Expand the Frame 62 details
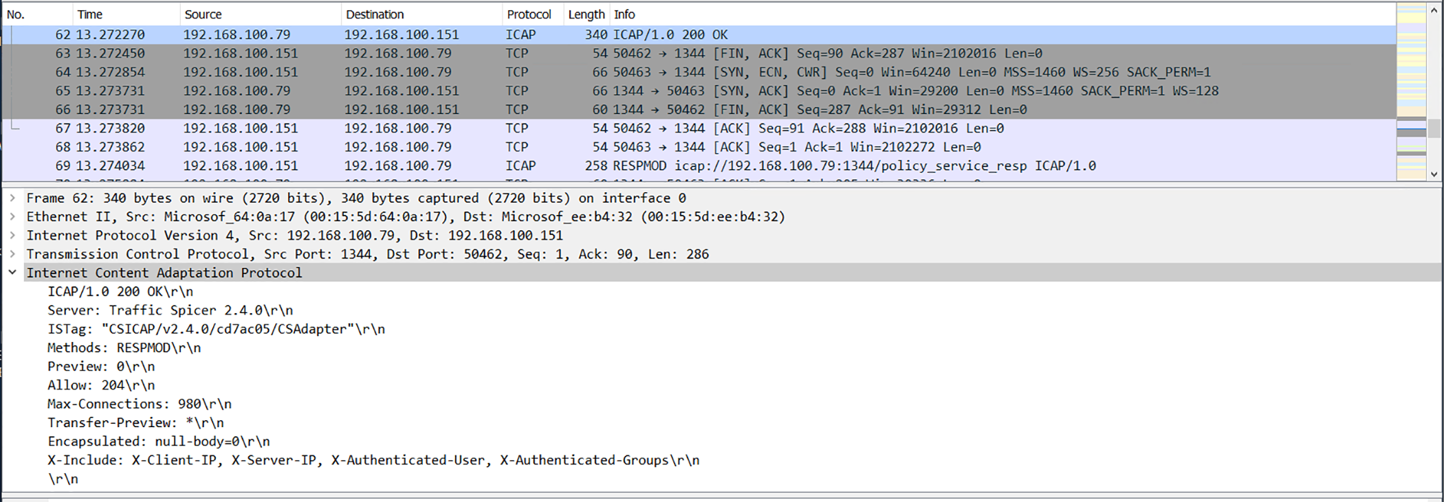The height and width of the screenshot is (502, 1444). [12, 198]
